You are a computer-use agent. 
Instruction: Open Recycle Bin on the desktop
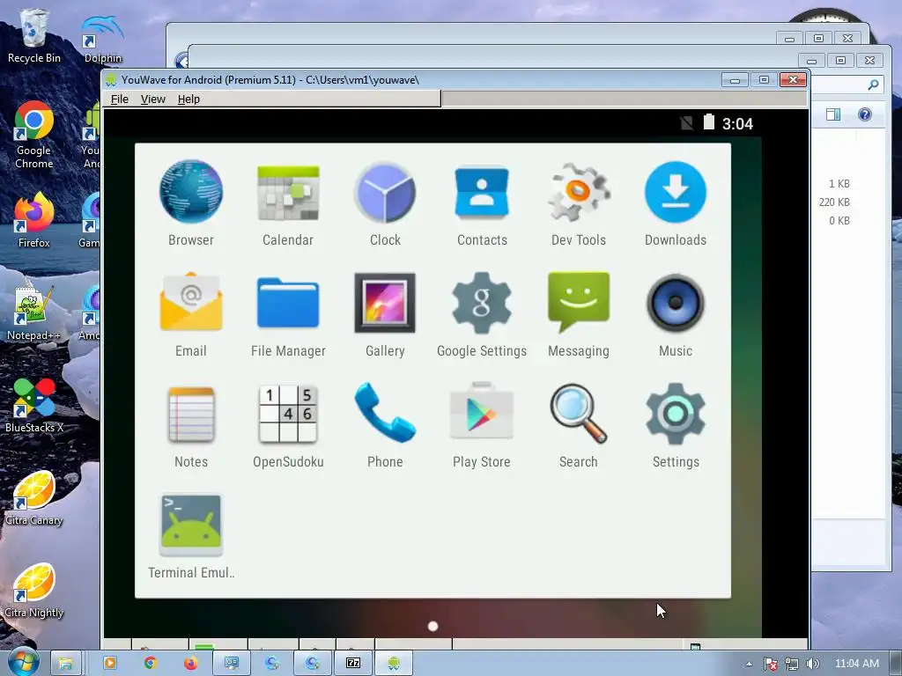coord(34,35)
